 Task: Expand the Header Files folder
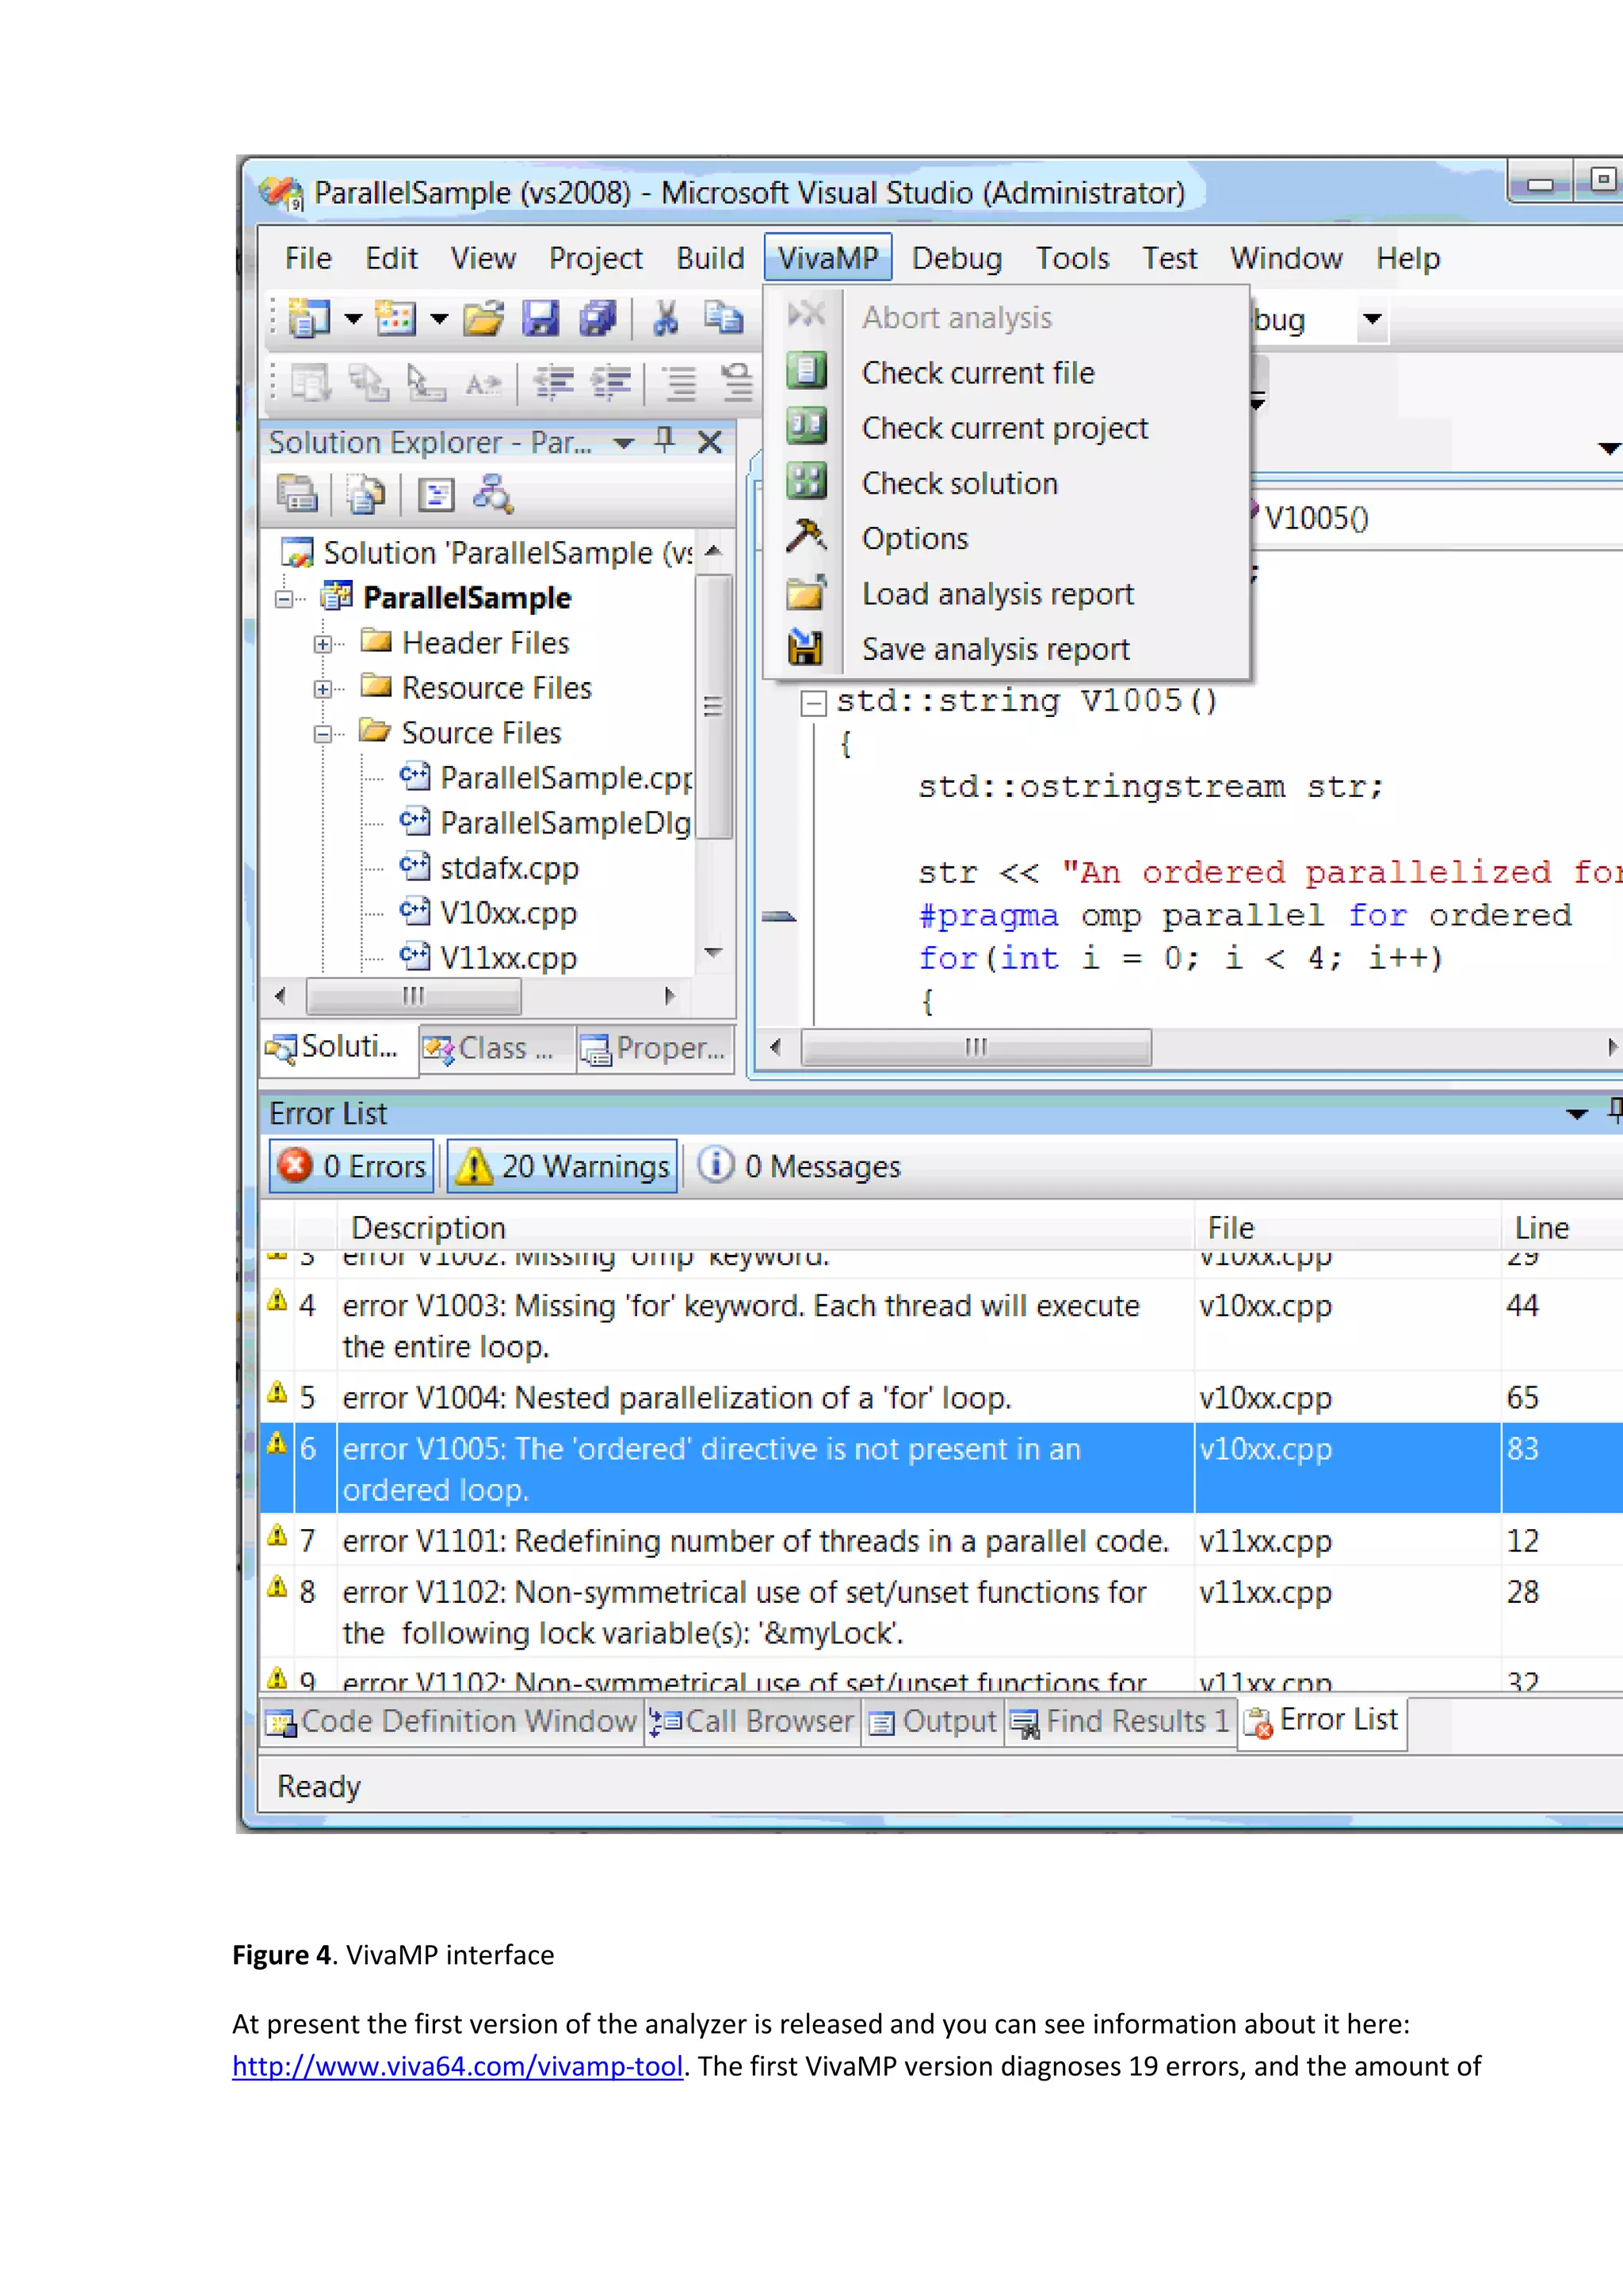pyautogui.click(x=322, y=644)
